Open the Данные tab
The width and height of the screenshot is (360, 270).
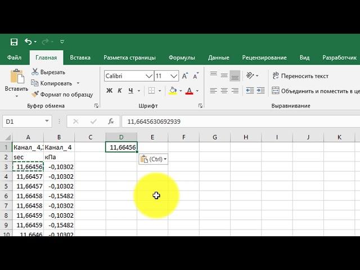pyautogui.click(x=219, y=57)
